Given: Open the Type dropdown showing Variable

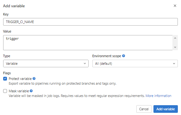Looking at the screenshot, I should (46, 64).
